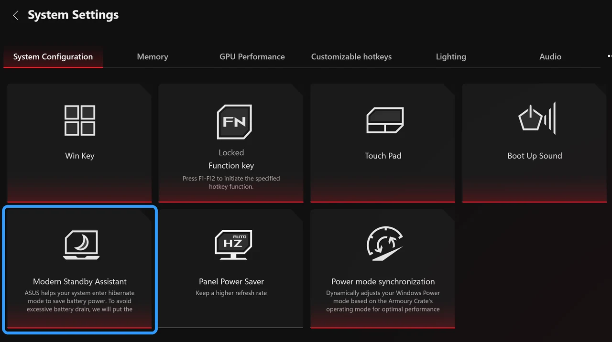The width and height of the screenshot is (612, 342).
Task: Switch to the Memory tab
Action: tap(153, 56)
